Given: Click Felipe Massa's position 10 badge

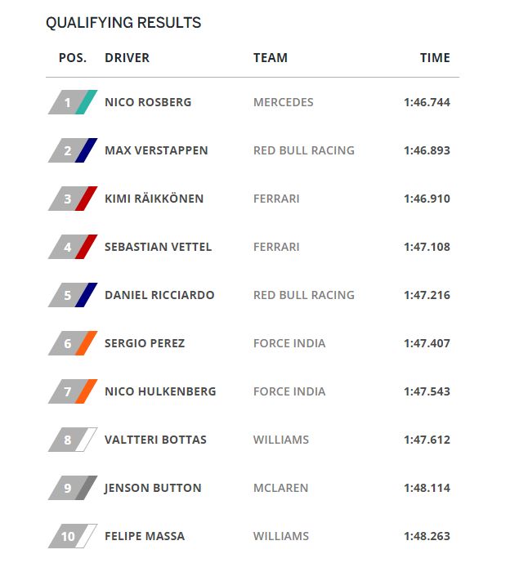Looking at the screenshot, I should 73,537.
